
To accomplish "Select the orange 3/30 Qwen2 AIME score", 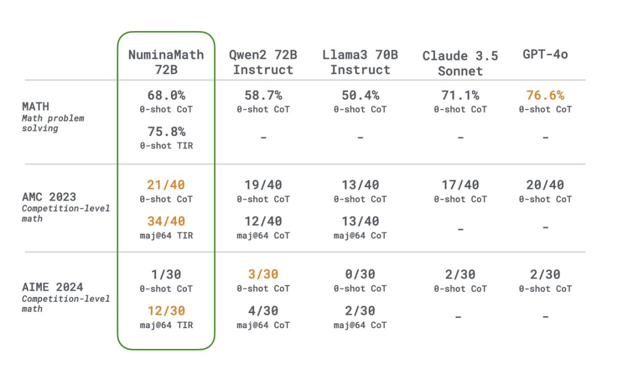I will pyautogui.click(x=263, y=274).
